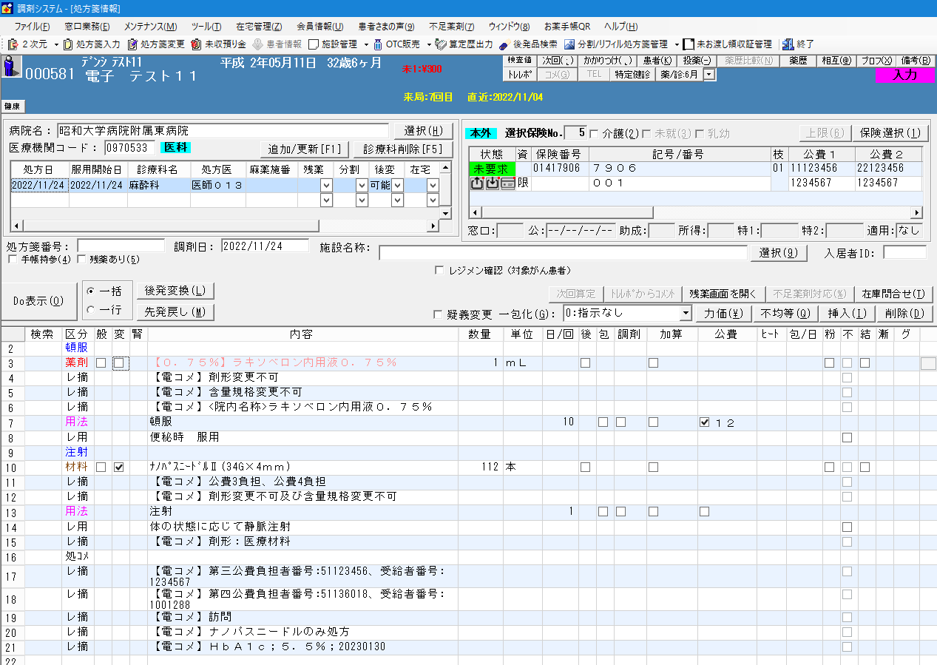Select the 一行 radio button

tap(91, 310)
